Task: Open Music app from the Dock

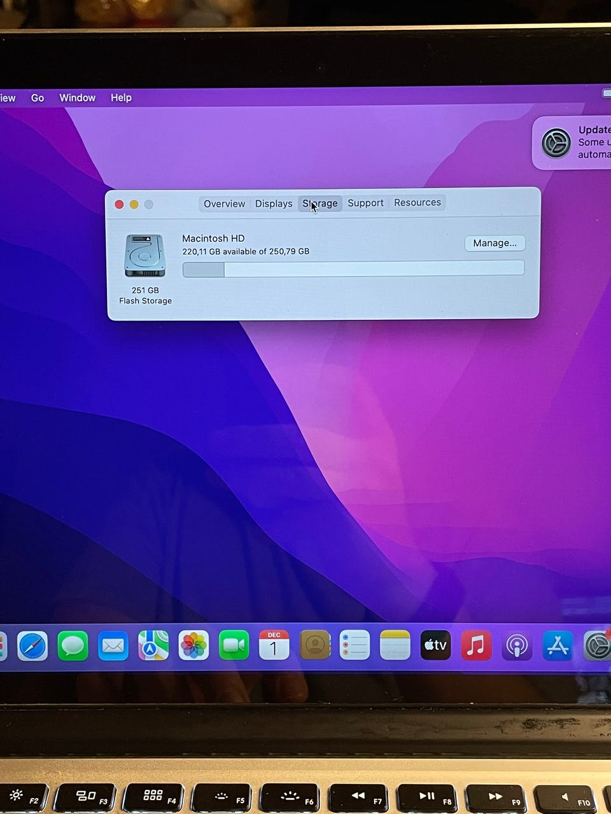Action: [476, 645]
